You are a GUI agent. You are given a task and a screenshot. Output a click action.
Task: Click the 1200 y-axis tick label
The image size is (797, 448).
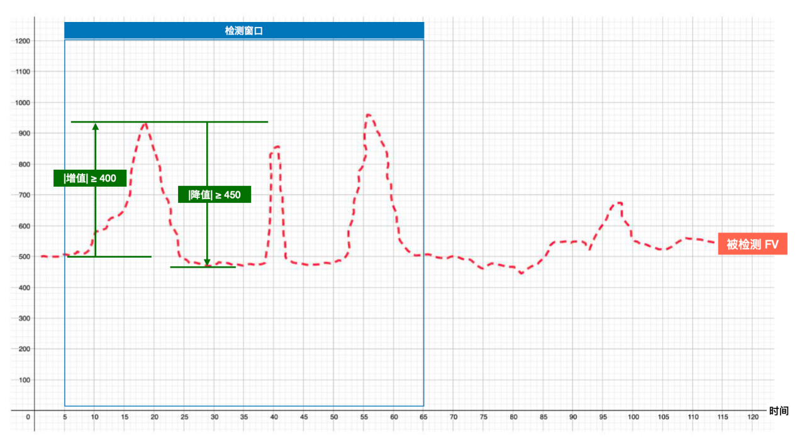tap(21, 41)
